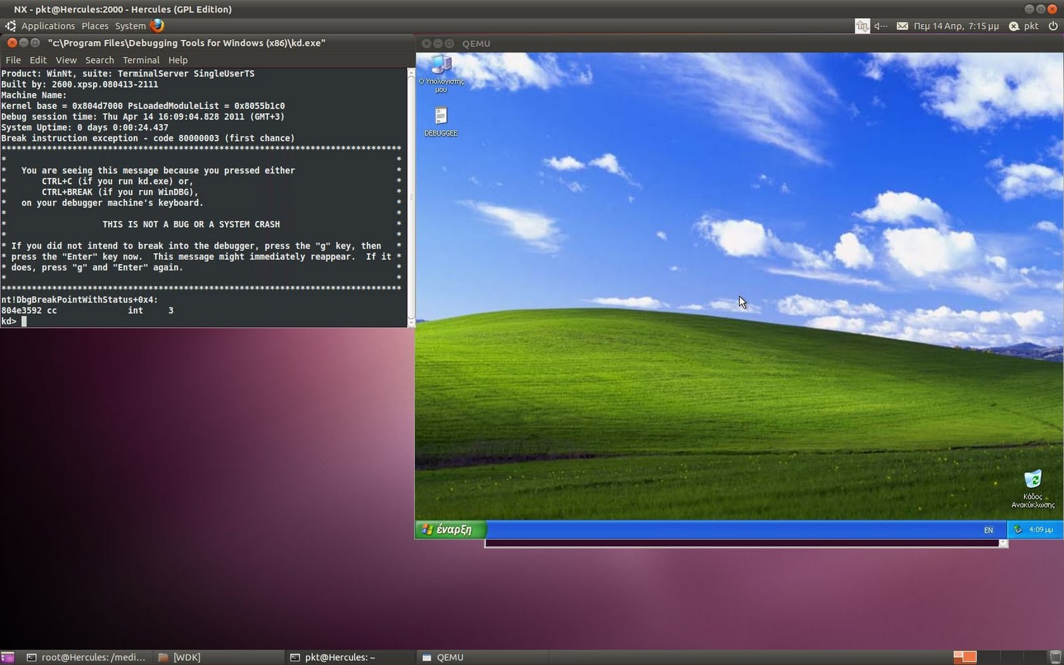This screenshot has width=1064, height=665.
Task: Click the show desktop icon in bottom panel
Action: click(x=7, y=658)
